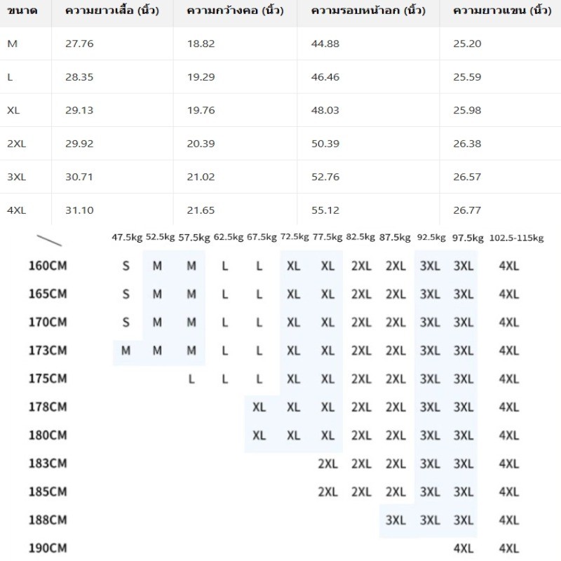Click the ขนาด column header
Viewport: 561px width, 561px height.
(x=22, y=11)
